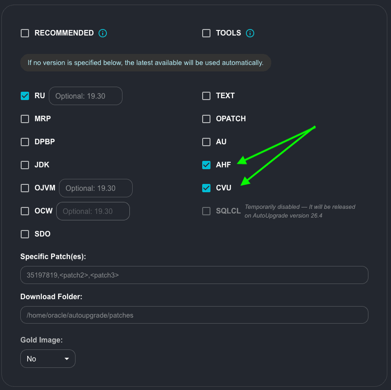Focus the OJVM version field
Image resolution: width=391 pixels, height=390 pixels.
coord(96,188)
